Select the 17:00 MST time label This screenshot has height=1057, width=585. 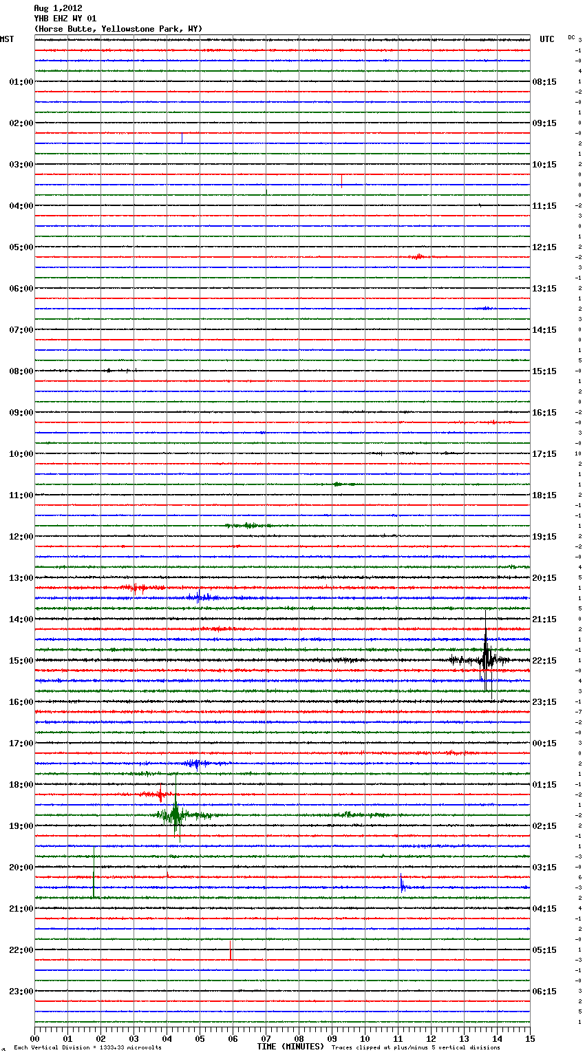(x=21, y=743)
